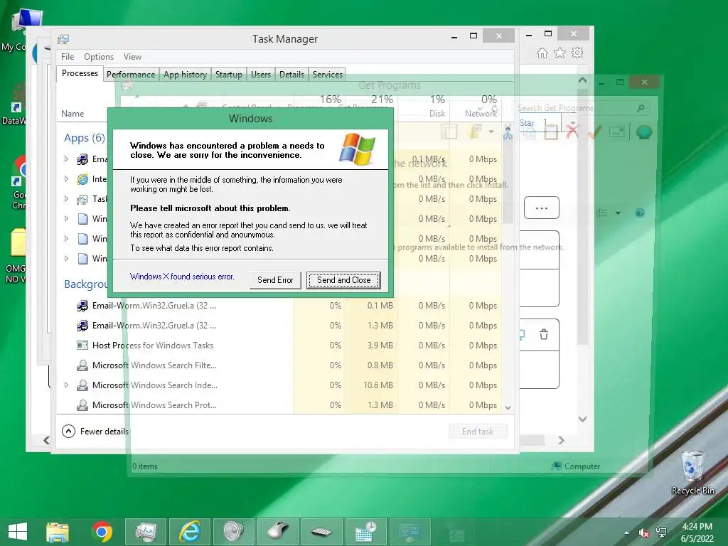Sort by the Disk column header

tap(437, 114)
